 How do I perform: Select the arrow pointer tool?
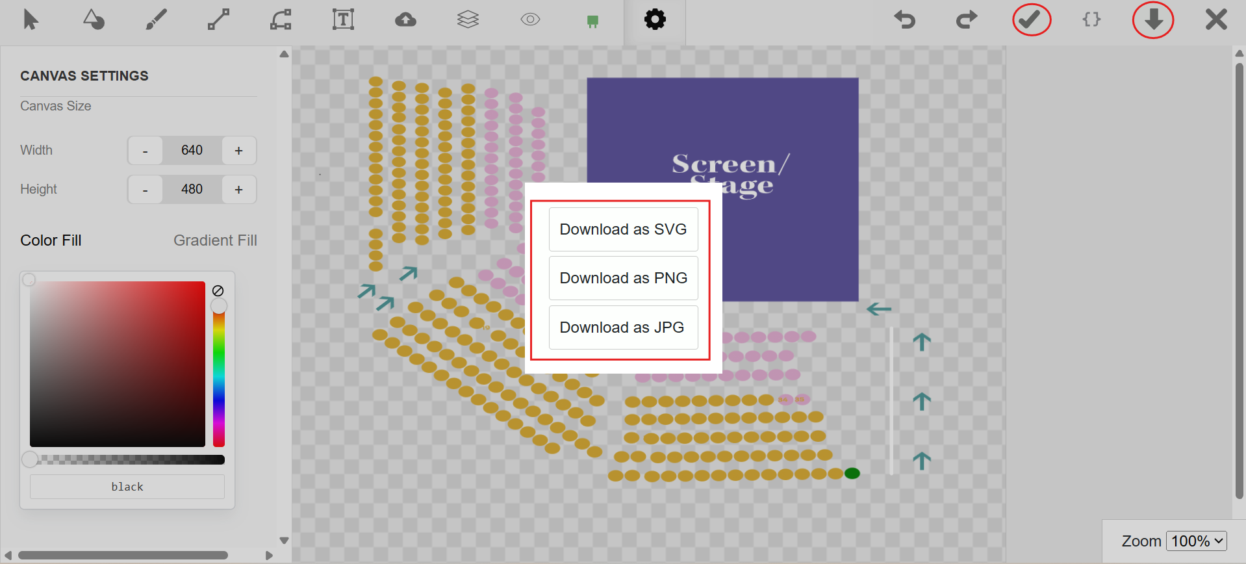coord(31,19)
